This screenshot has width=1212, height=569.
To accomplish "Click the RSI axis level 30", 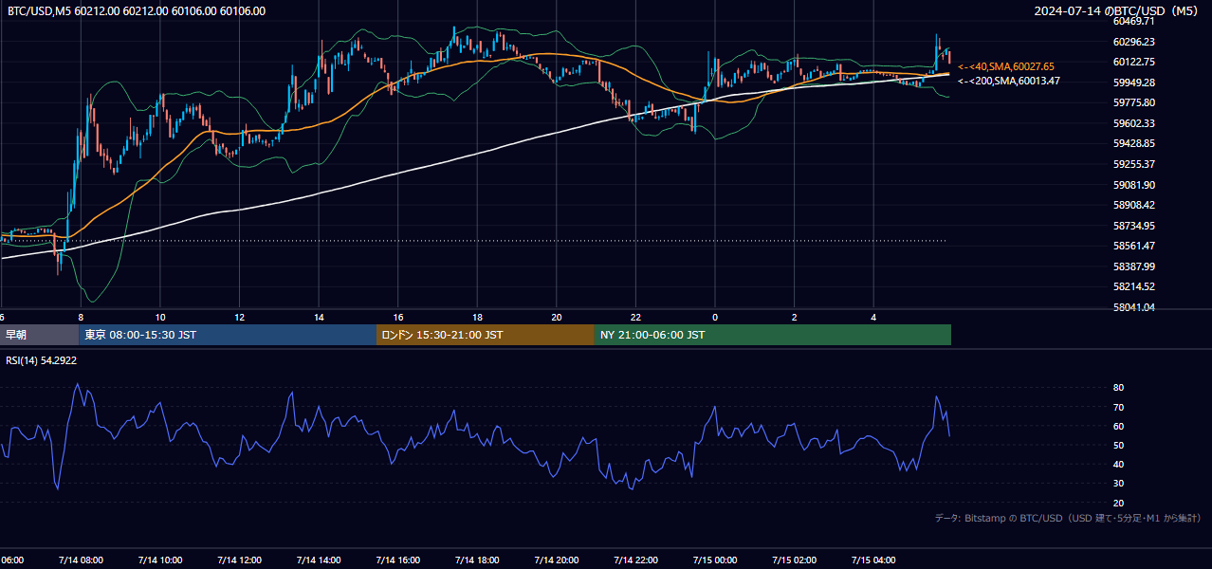I will click(x=1118, y=484).
